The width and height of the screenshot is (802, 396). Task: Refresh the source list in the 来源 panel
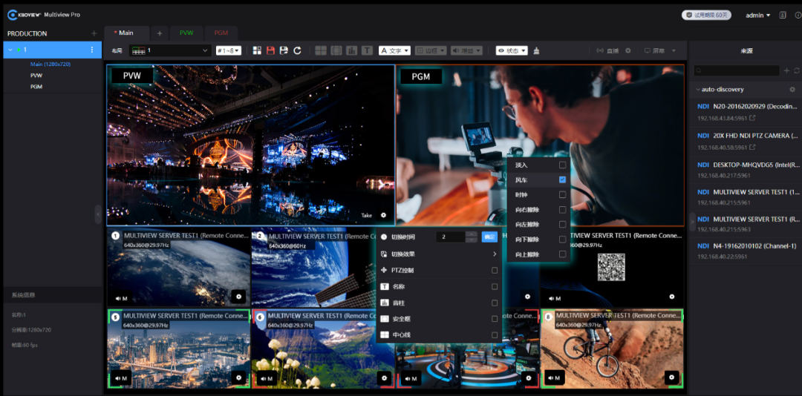796,70
